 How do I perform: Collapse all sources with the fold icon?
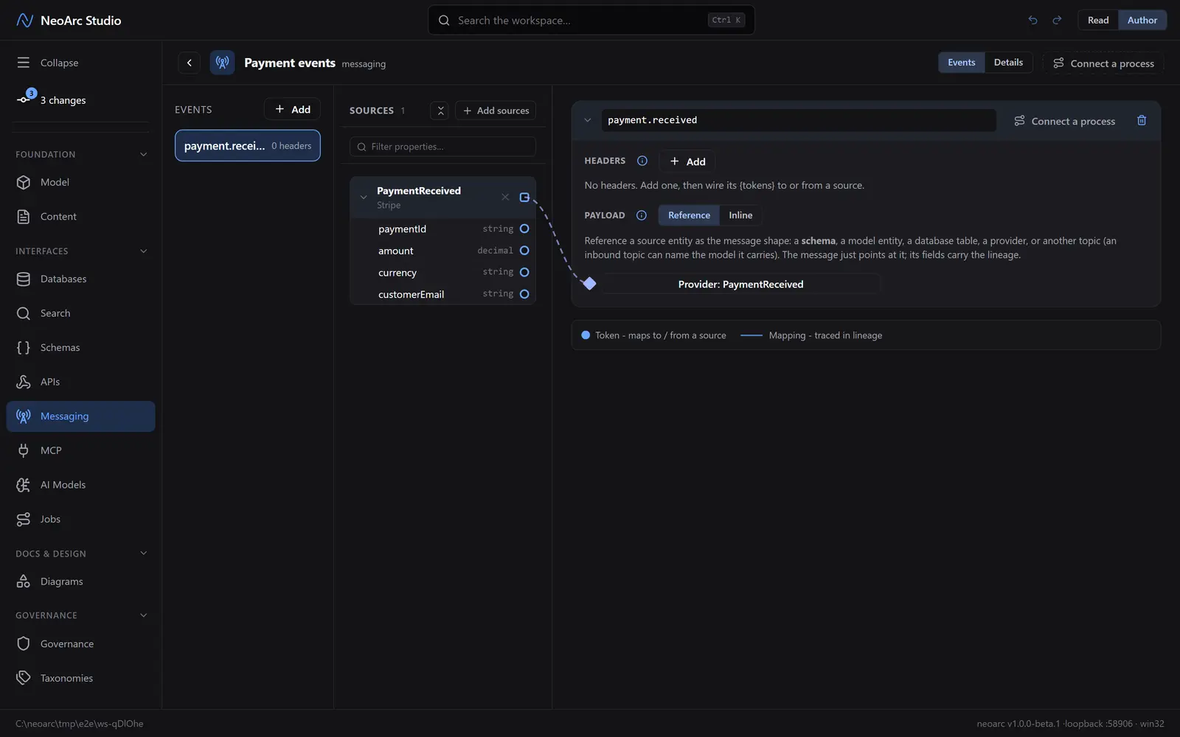[x=440, y=111]
